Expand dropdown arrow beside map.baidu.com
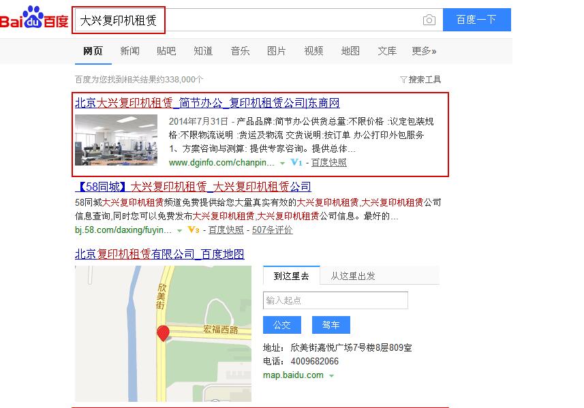584x408 pixels. (331, 375)
